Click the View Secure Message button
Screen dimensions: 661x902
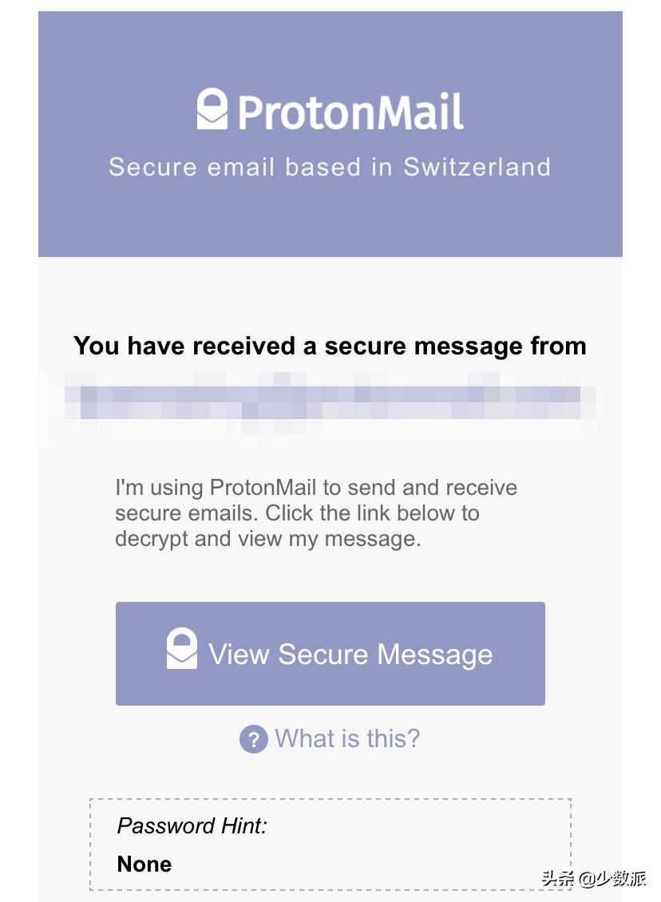point(330,653)
